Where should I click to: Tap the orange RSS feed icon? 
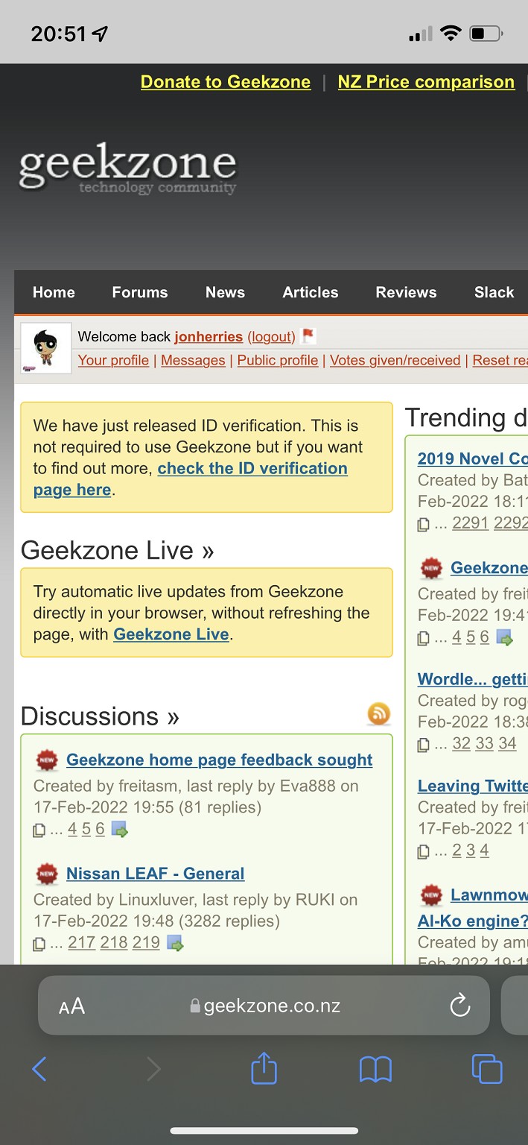click(x=378, y=713)
